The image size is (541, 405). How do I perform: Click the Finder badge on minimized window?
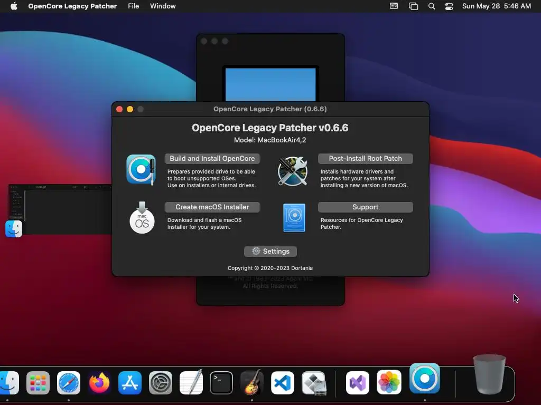(x=14, y=229)
